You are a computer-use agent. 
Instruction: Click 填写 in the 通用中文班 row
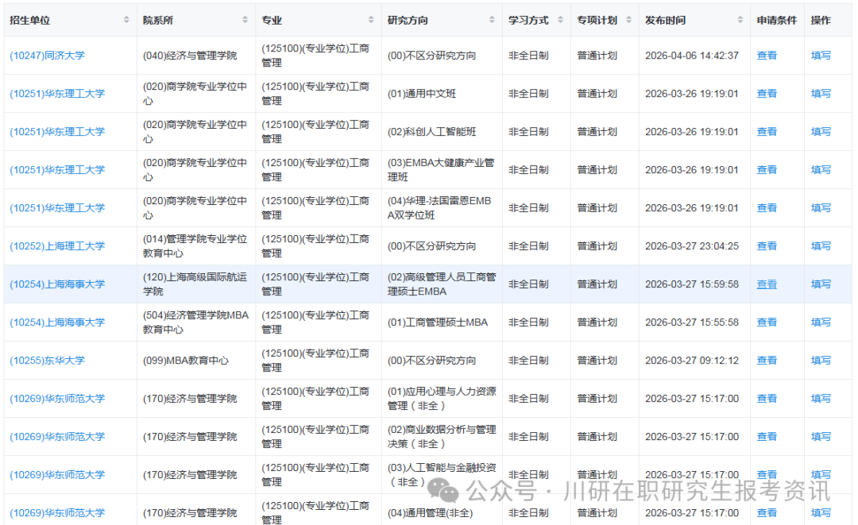(x=821, y=93)
